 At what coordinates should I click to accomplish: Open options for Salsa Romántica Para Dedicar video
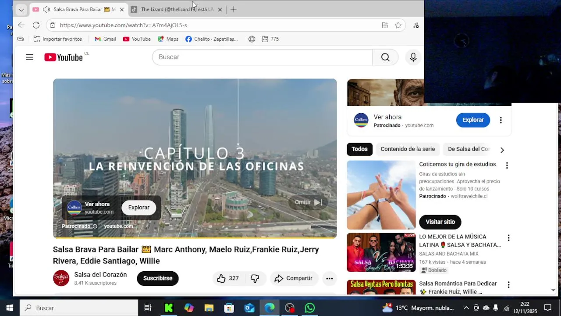coord(508,285)
